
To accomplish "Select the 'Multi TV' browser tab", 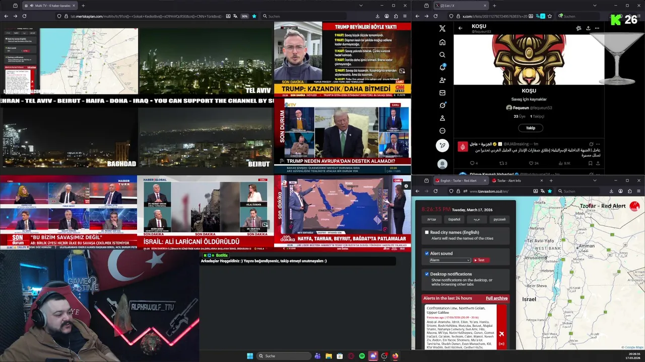I will 50,6.
